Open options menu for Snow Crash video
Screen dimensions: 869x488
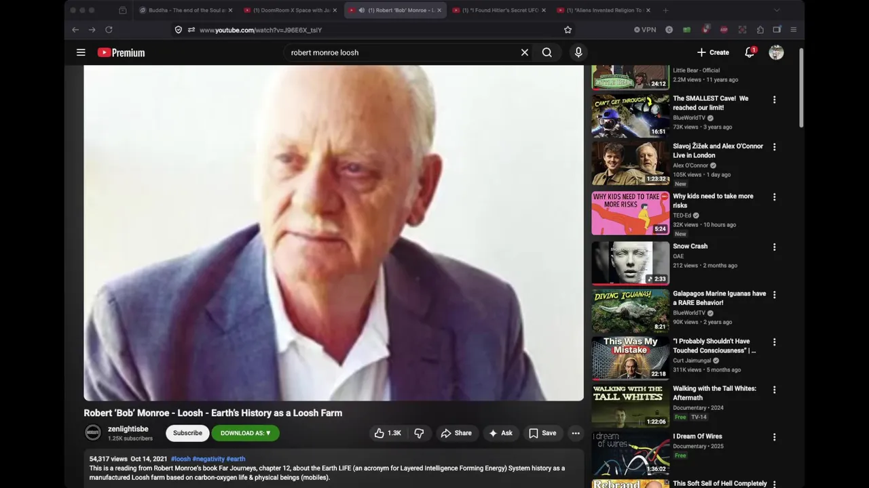[x=774, y=247]
